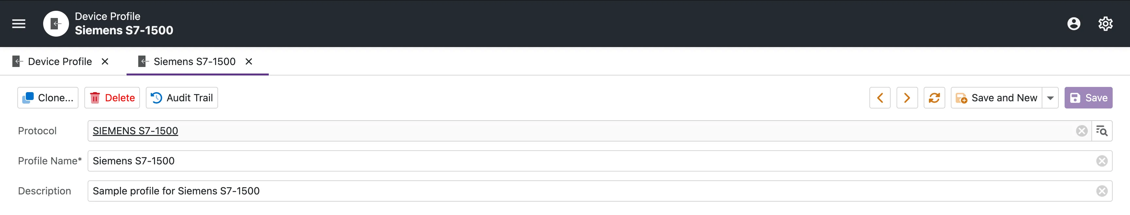The image size is (1130, 215).
Task: Close the Siemens S7-1500 tab
Action: coord(249,61)
